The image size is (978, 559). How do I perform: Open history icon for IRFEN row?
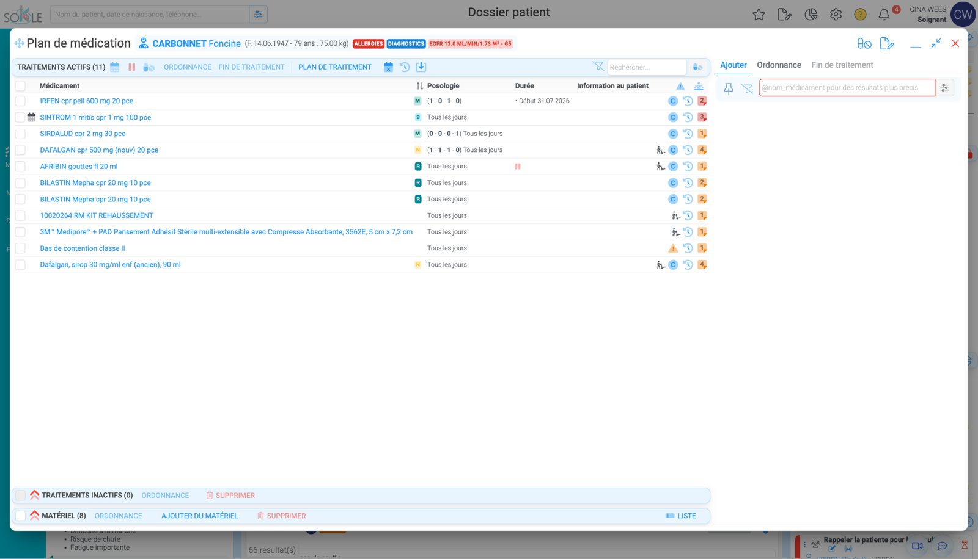(x=688, y=101)
